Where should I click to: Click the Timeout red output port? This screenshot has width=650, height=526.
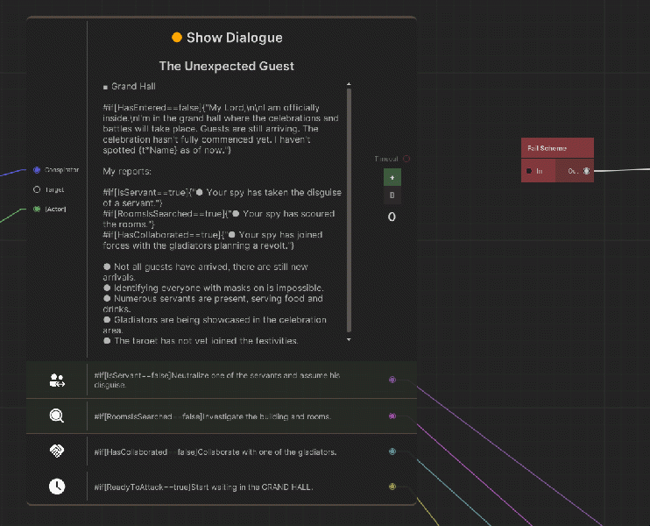click(x=406, y=159)
